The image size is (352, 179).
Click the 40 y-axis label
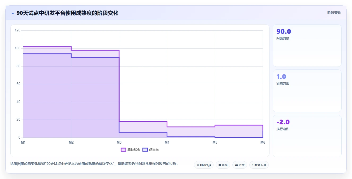click(x=18, y=102)
